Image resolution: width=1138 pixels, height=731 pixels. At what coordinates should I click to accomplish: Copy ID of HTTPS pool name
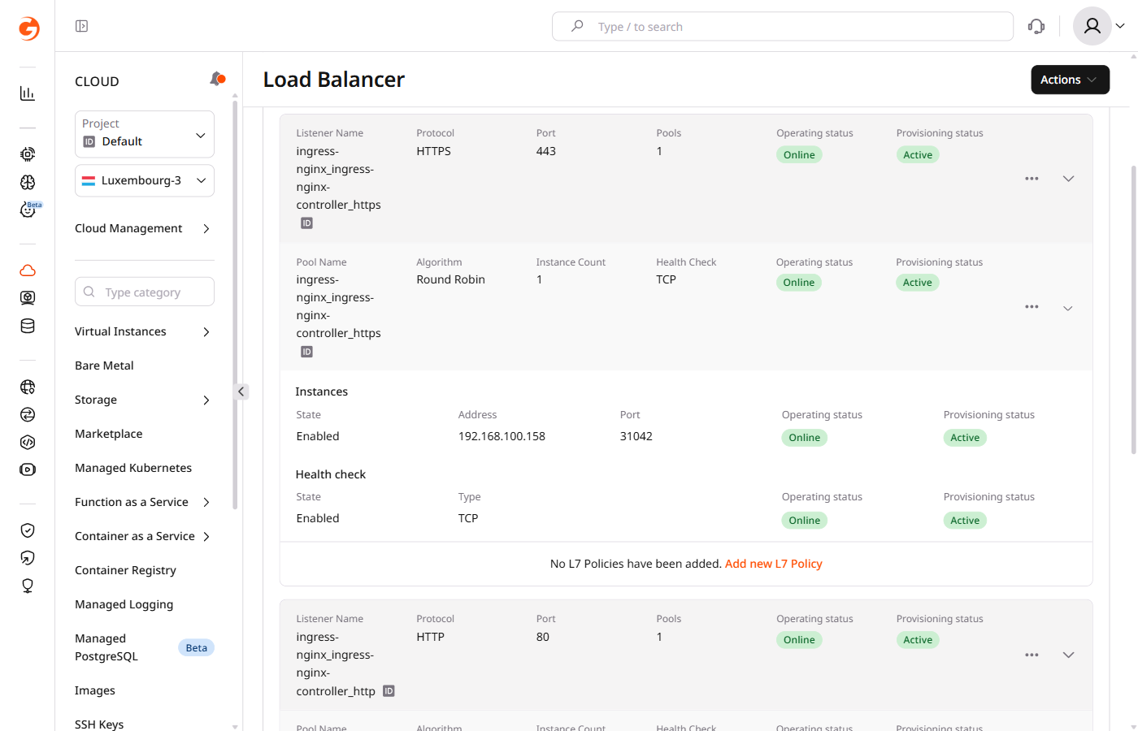click(306, 352)
